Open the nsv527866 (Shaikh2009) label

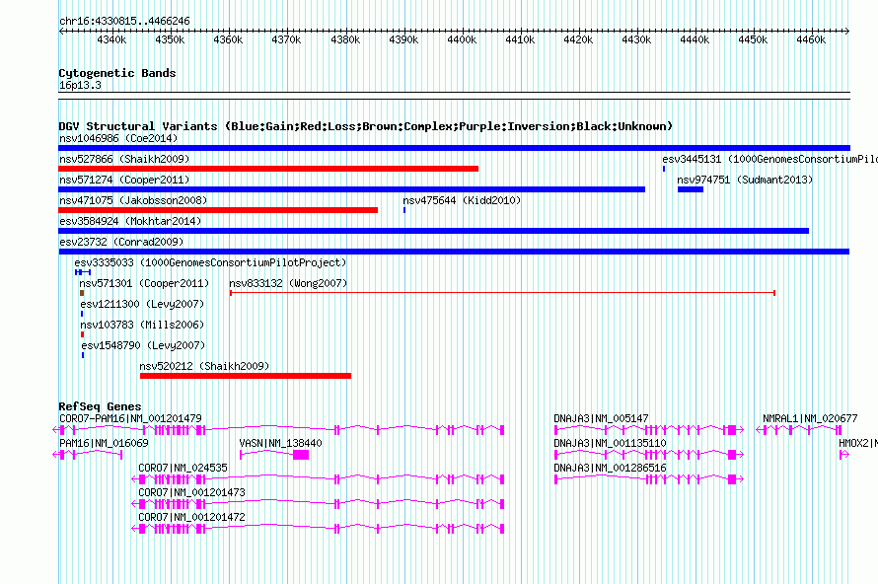coord(124,159)
